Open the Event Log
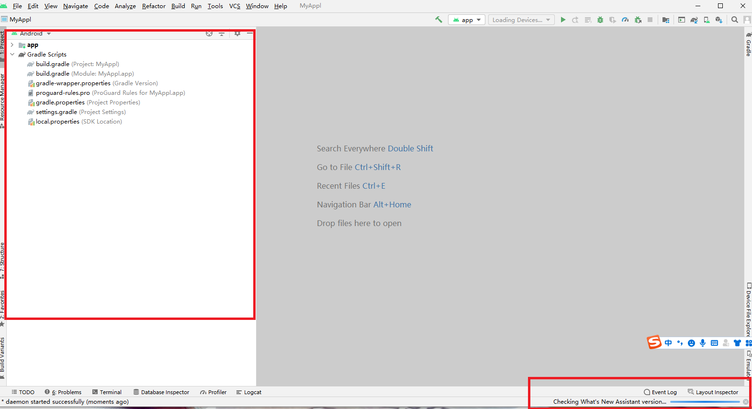The height and width of the screenshot is (409, 752). 661,392
